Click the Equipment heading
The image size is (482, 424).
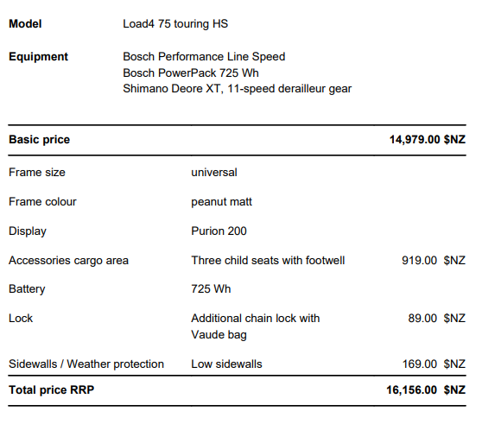coord(38,57)
